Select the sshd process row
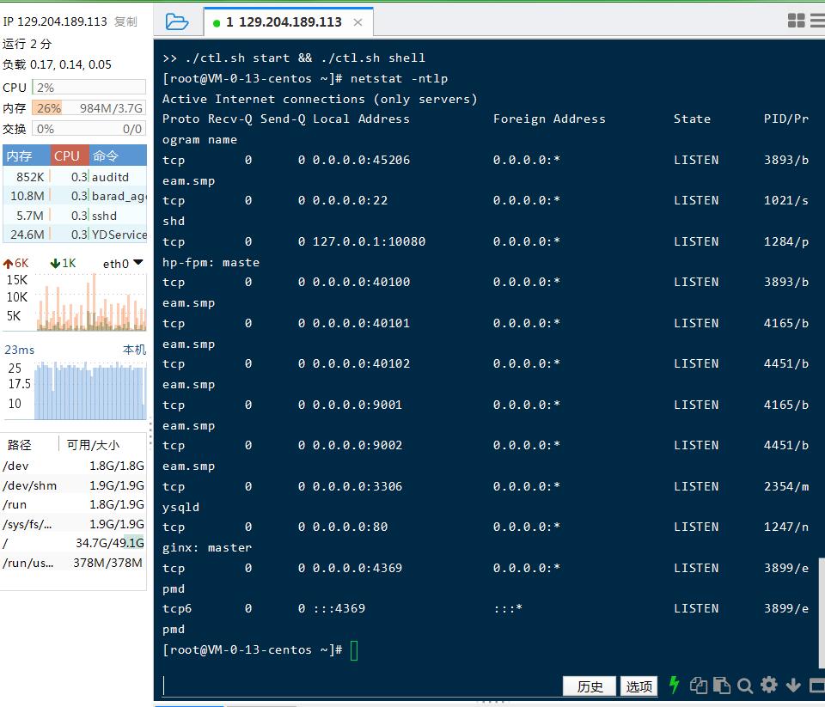 pos(75,216)
